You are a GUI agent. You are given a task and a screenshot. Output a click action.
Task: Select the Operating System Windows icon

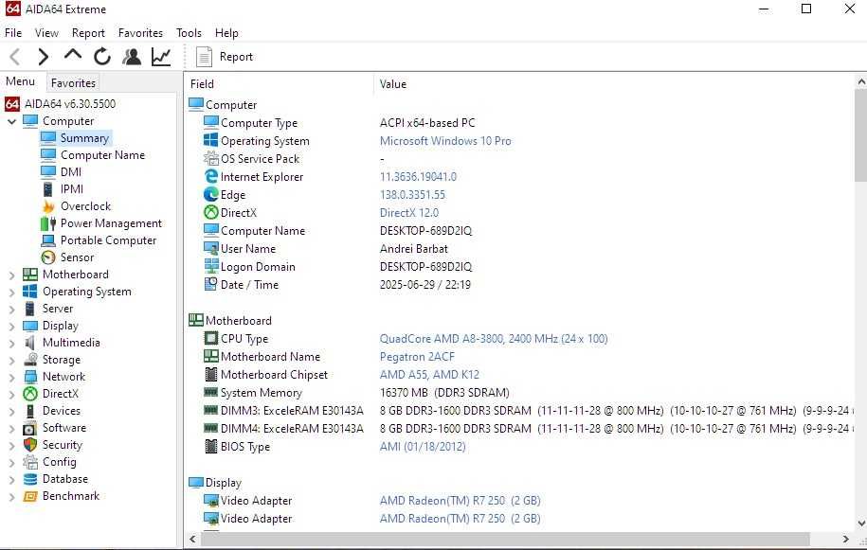point(30,292)
